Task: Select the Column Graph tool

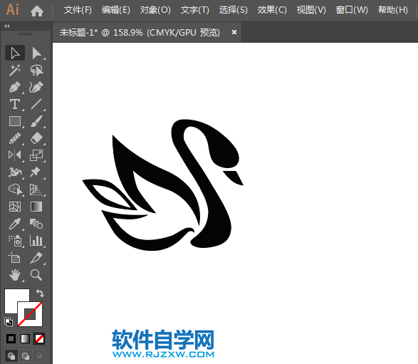Action: [36, 241]
